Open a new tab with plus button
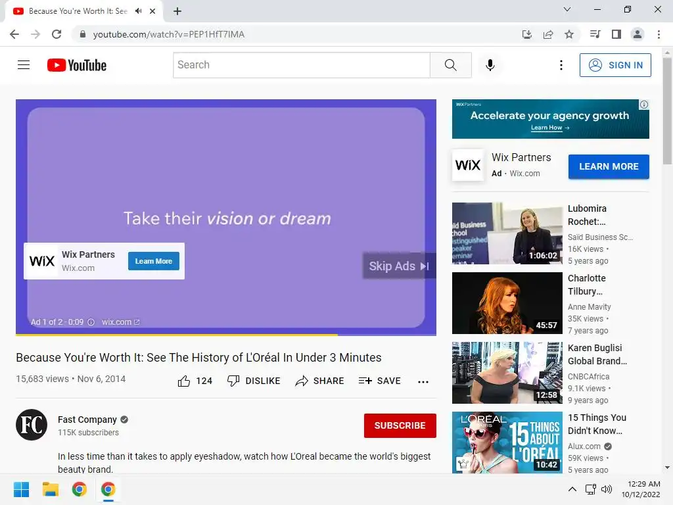Image resolution: width=673 pixels, height=505 pixels. click(x=177, y=11)
